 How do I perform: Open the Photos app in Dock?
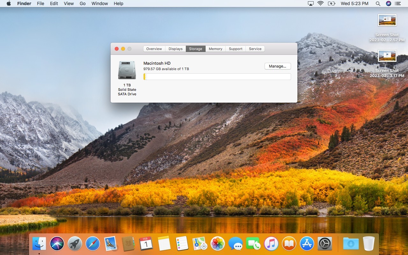[218, 244]
